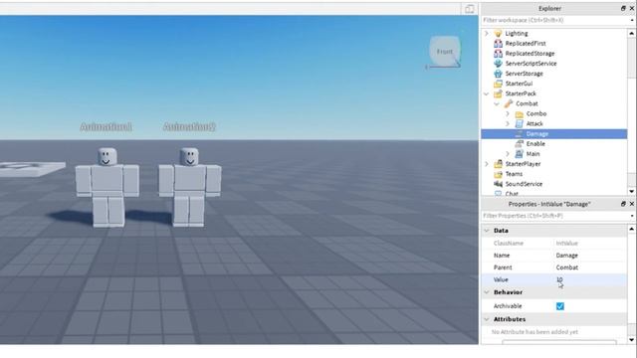Click the Combo folder icon

[x=520, y=114]
